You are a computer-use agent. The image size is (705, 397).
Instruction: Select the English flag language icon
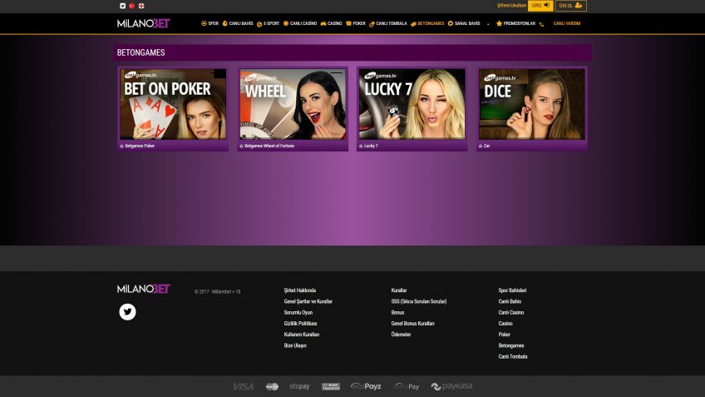141,6
